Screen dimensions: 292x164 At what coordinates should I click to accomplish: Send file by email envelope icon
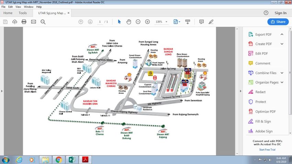pos(34,22)
